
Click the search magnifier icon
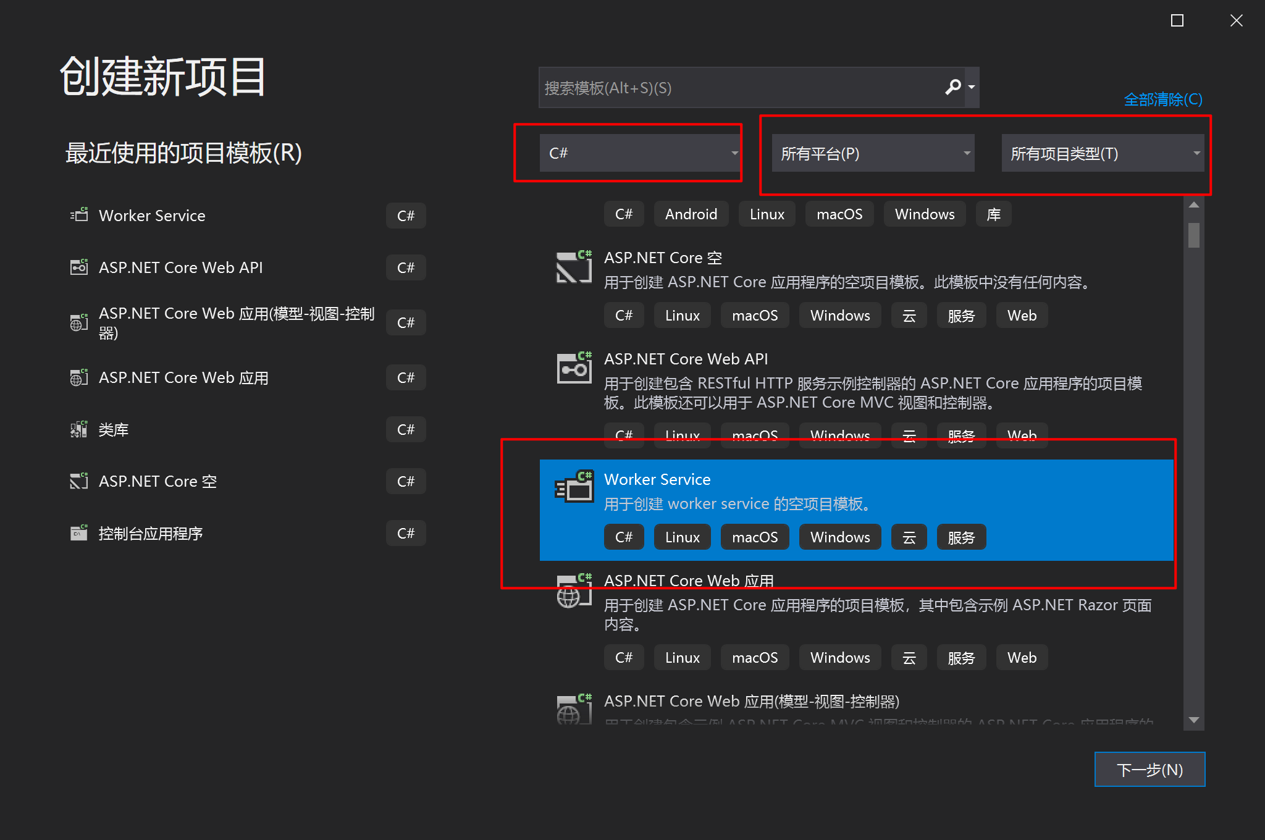coord(953,87)
